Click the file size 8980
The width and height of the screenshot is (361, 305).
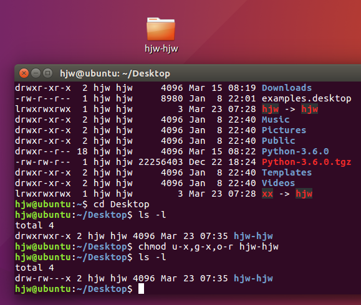pos(171,98)
